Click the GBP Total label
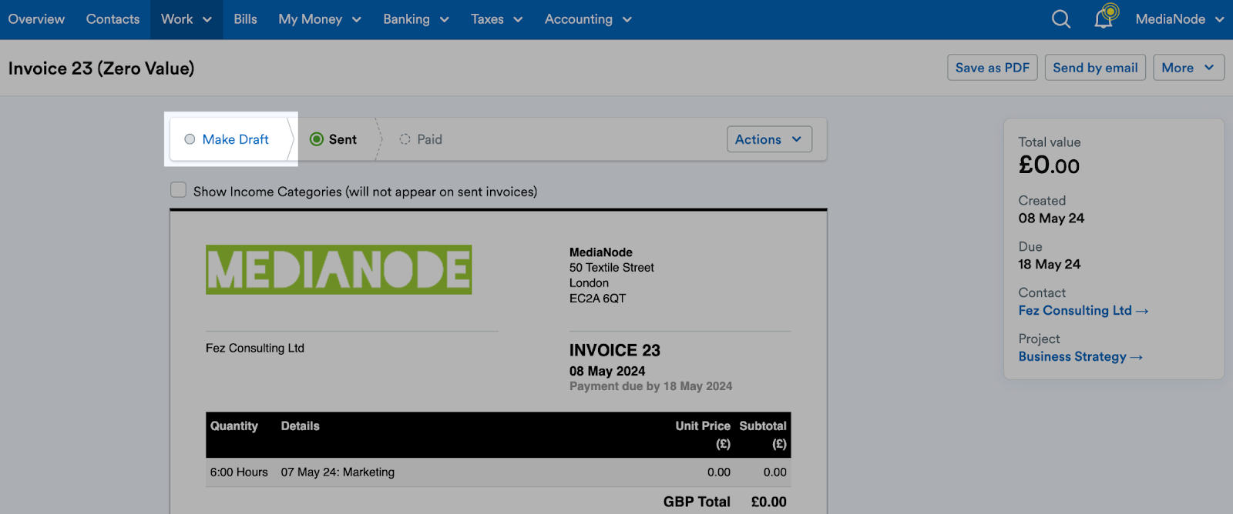The image size is (1233, 514). [697, 502]
